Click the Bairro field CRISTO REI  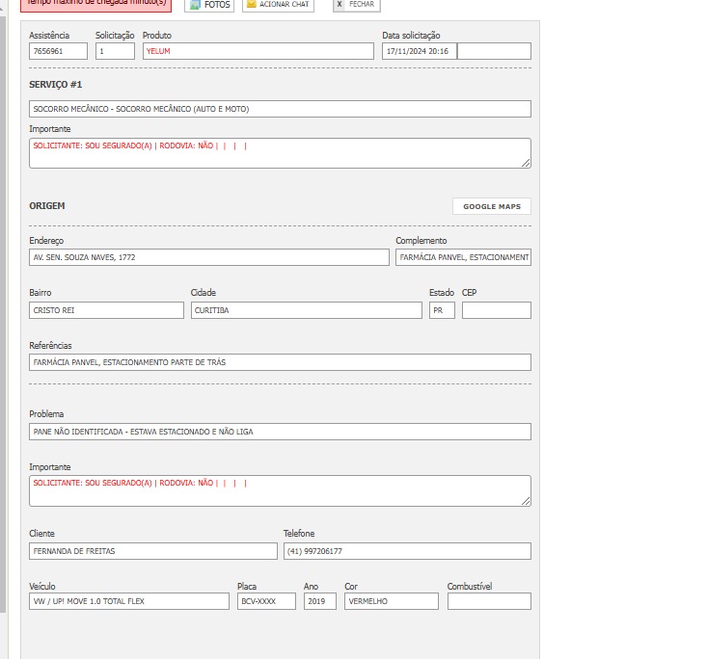pyautogui.click(x=106, y=310)
